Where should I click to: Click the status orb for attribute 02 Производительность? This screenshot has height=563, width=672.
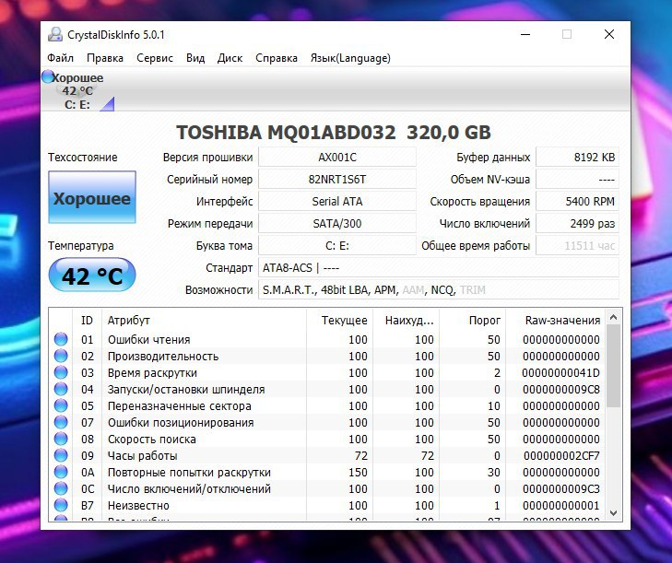point(61,356)
